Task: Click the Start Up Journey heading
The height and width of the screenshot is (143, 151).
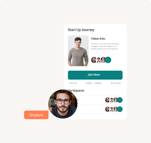Action: tap(81, 30)
